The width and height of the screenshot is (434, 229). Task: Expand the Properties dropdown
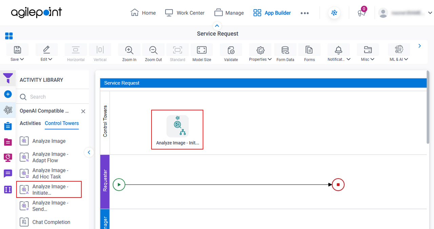(270, 59)
